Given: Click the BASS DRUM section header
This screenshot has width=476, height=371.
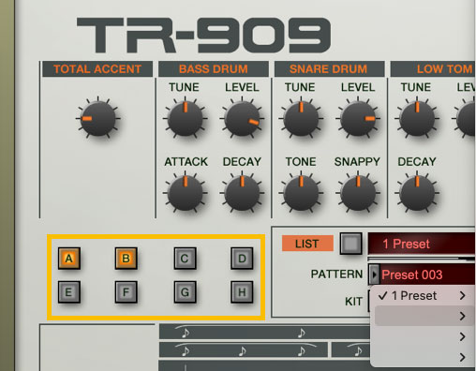Looking at the screenshot, I should coord(214,69).
